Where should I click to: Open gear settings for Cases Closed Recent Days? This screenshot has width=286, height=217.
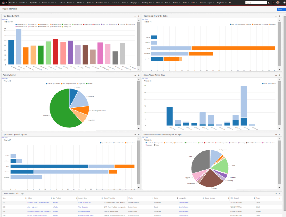(x=279, y=75)
